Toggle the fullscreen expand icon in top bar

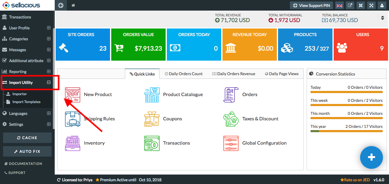(x=371, y=5)
